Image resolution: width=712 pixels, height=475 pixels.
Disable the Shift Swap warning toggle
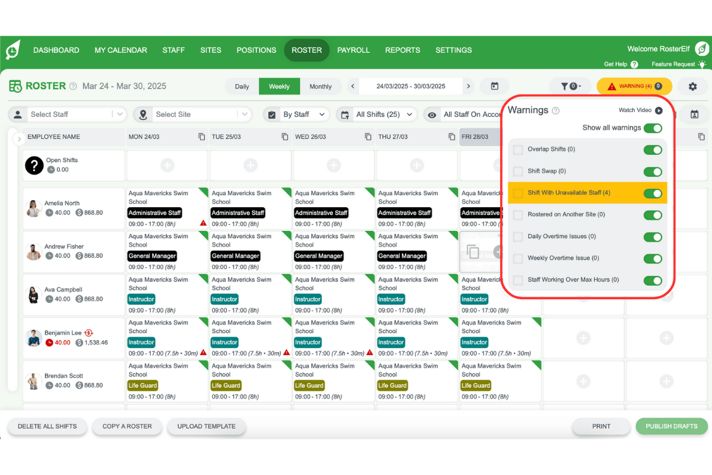[653, 171]
